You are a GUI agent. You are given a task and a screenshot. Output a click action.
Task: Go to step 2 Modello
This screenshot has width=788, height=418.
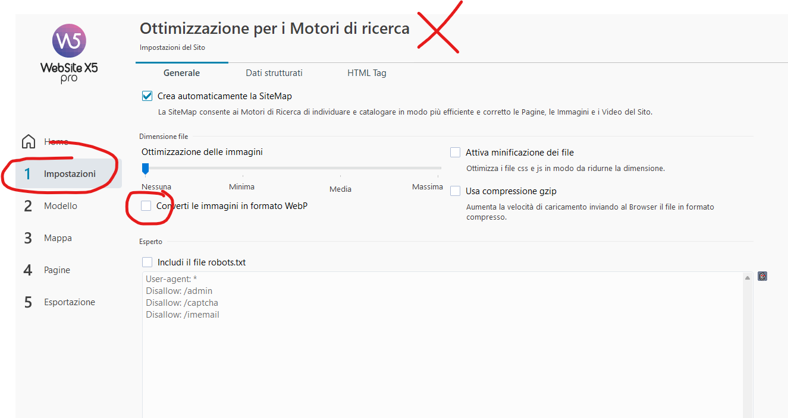[x=60, y=206]
